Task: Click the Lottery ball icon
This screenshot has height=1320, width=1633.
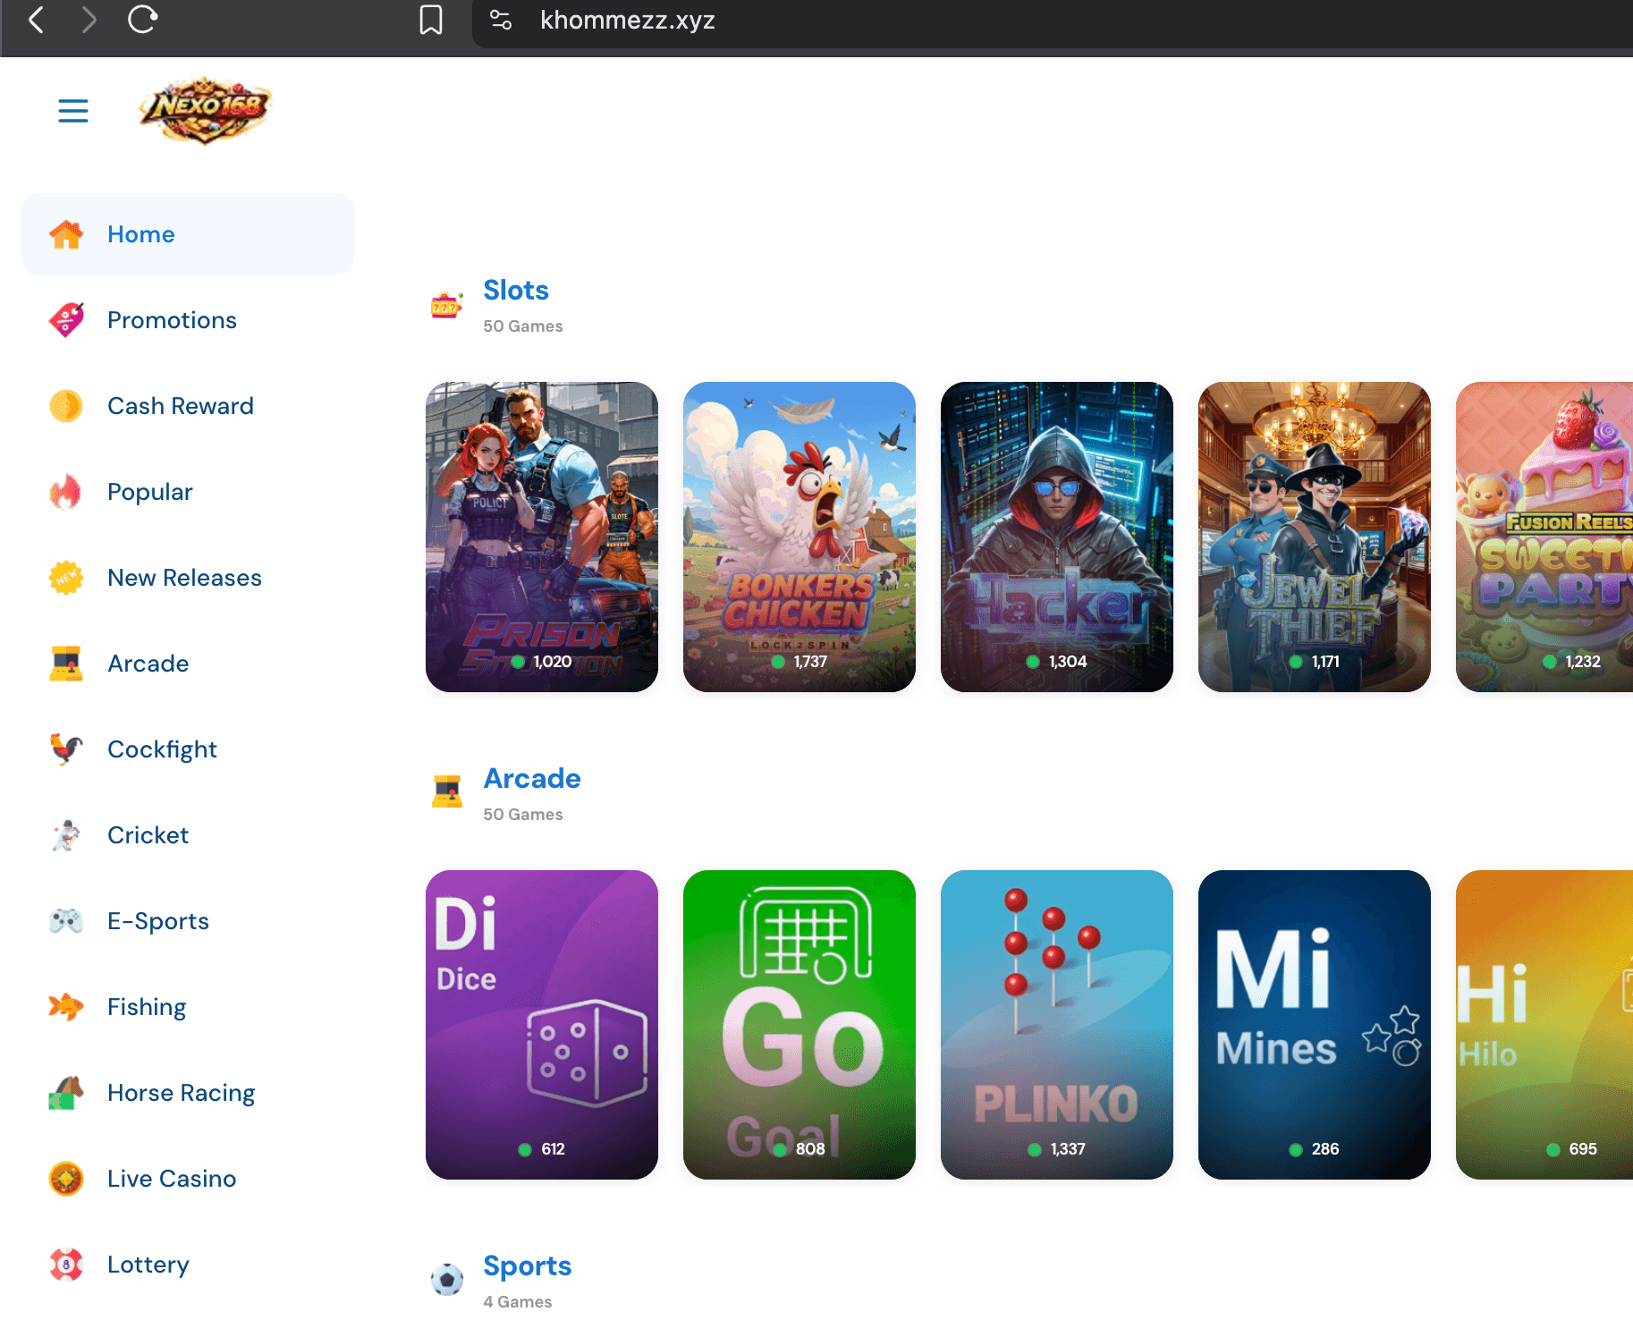Action: (x=66, y=1265)
